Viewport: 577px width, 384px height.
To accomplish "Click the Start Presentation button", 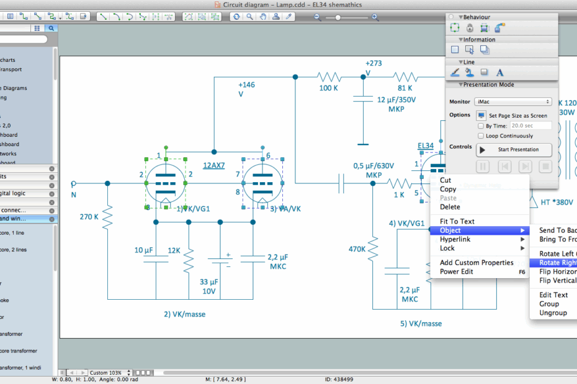I will click(514, 150).
